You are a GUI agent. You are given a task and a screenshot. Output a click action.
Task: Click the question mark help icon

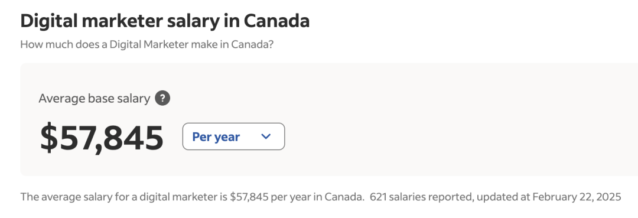pos(162,98)
